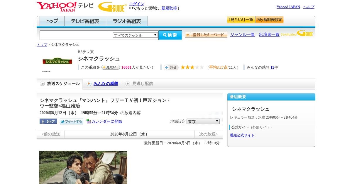This screenshot has height=184, width=352.
Task: Click the マンハント movie still image
Action: point(83,167)
